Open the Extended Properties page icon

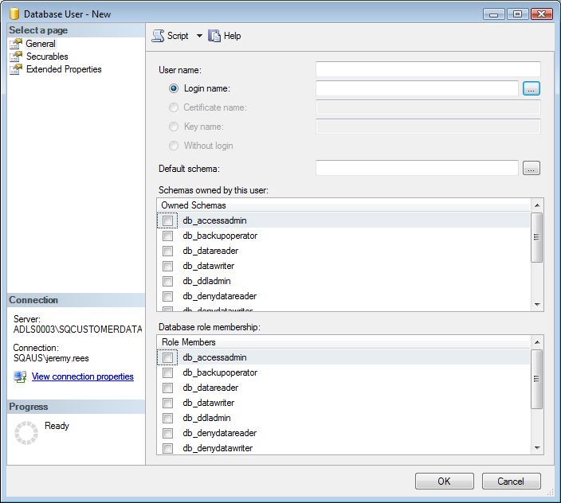click(x=16, y=69)
